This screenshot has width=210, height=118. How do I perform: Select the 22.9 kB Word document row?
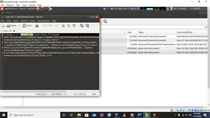(x=154, y=40)
